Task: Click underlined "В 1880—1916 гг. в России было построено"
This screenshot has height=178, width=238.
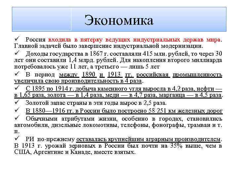Action: pyautogui.click(x=87, y=111)
